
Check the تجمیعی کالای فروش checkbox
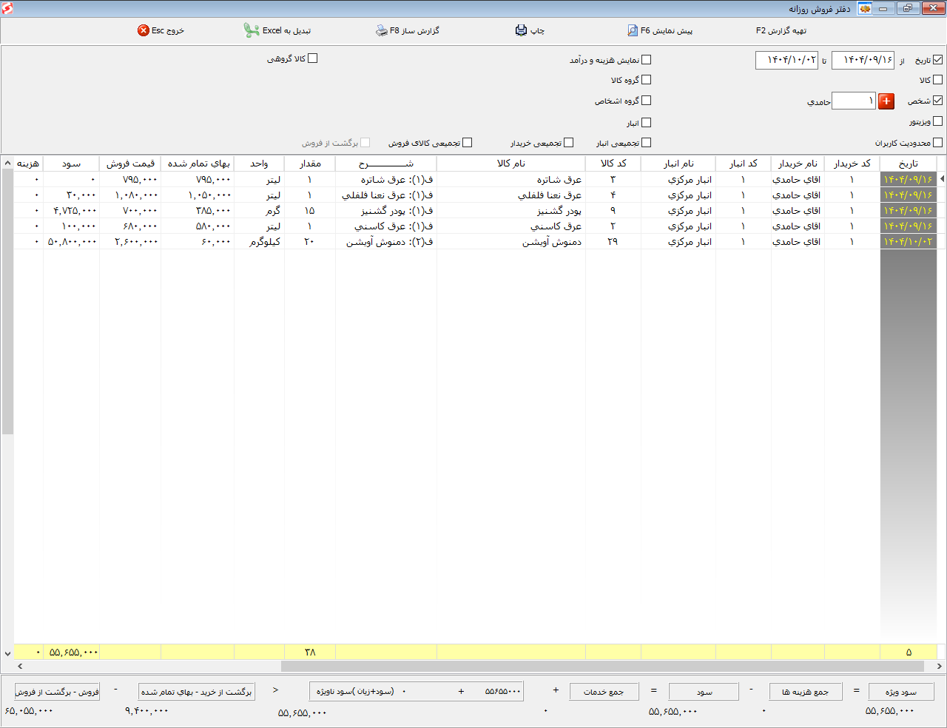click(x=468, y=143)
